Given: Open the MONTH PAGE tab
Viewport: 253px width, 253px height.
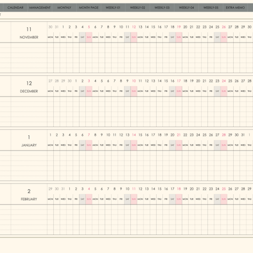Looking at the screenshot, I should tap(89, 8).
